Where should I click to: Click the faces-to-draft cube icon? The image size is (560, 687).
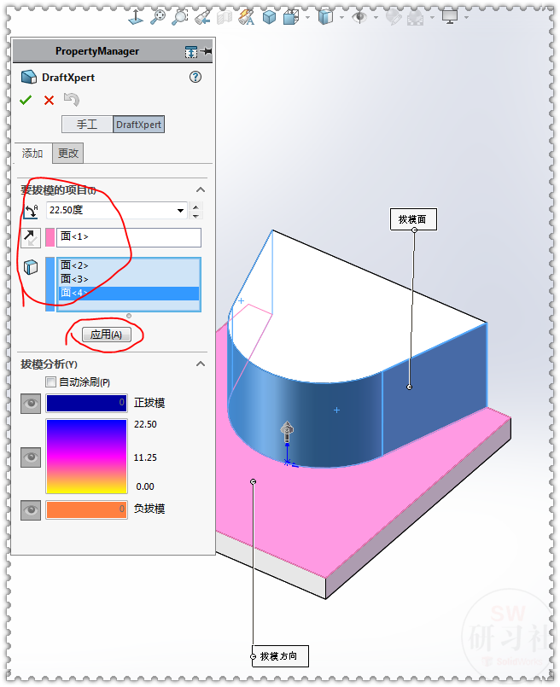pyautogui.click(x=31, y=267)
